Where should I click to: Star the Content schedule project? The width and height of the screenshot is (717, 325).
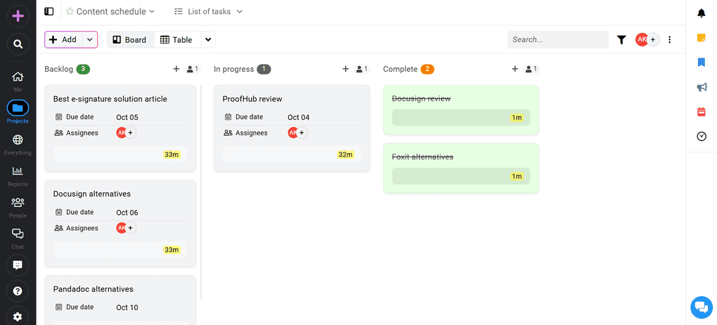click(x=70, y=11)
